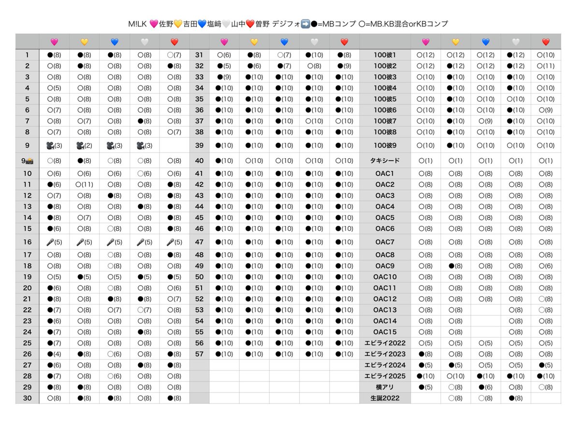Click the ○(9) cell in the 100彼6 row
The image size is (580, 425).
tap(546, 110)
